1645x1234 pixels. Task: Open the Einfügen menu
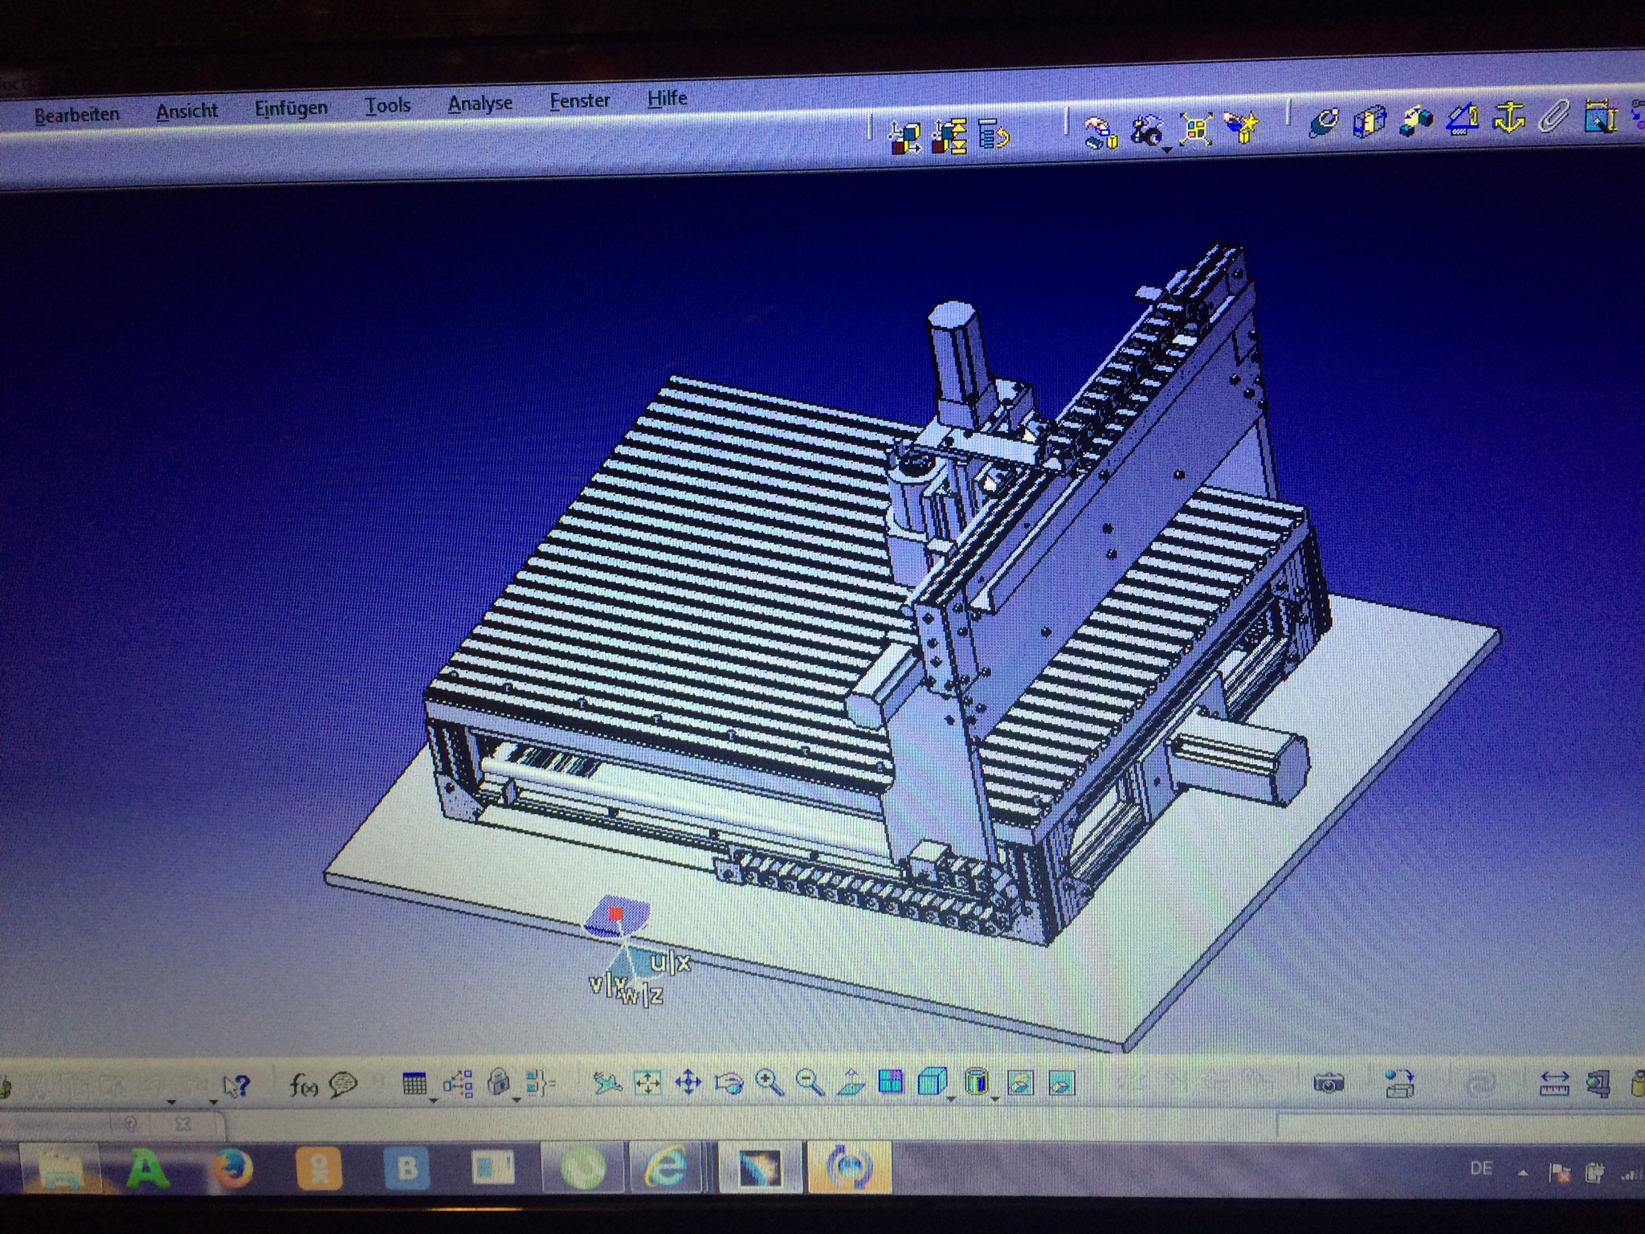click(291, 108)
